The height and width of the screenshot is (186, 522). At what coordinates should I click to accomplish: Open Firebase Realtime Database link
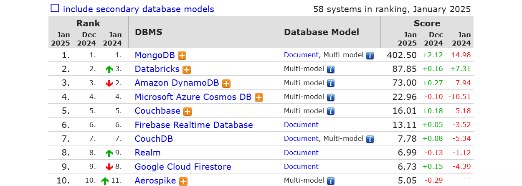[x=194, y=125]
